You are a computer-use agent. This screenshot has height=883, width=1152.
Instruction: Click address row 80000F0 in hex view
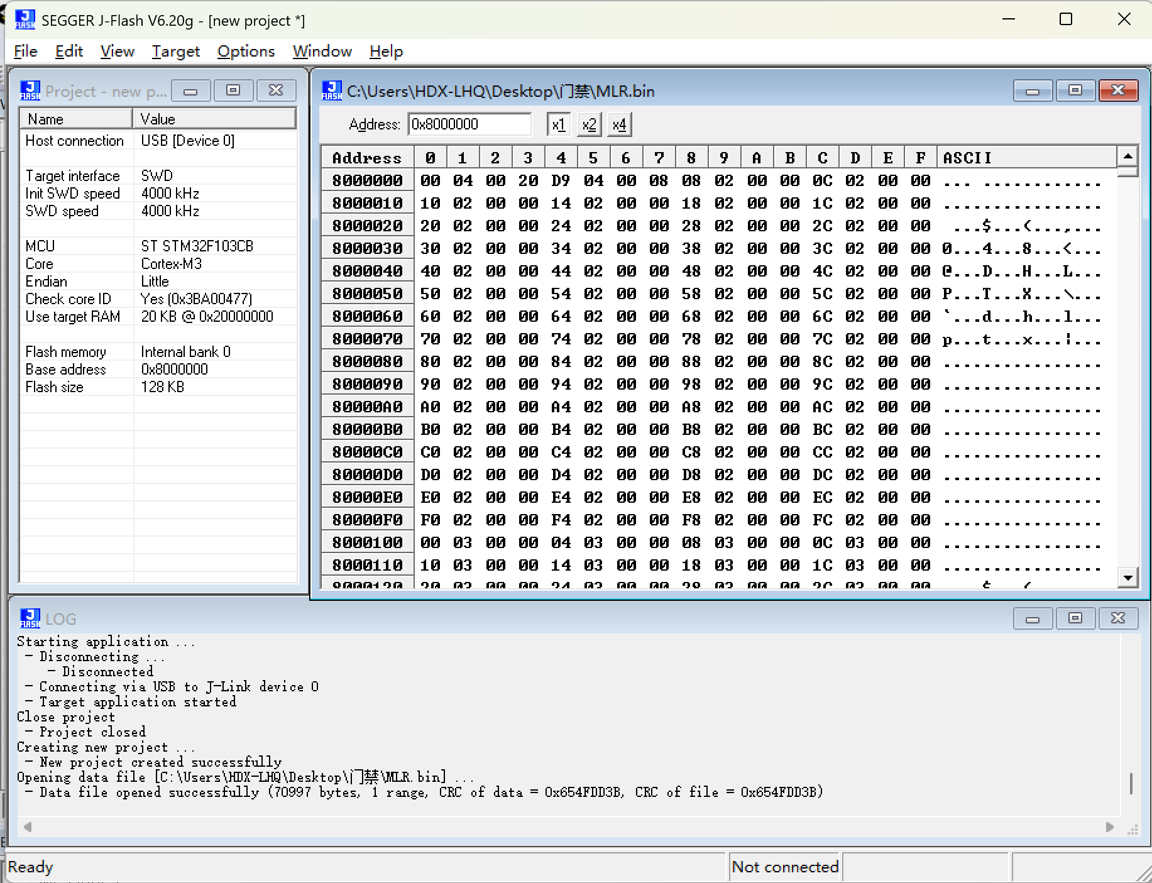(367, 520)
